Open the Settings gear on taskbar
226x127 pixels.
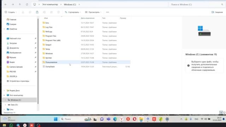167,119
